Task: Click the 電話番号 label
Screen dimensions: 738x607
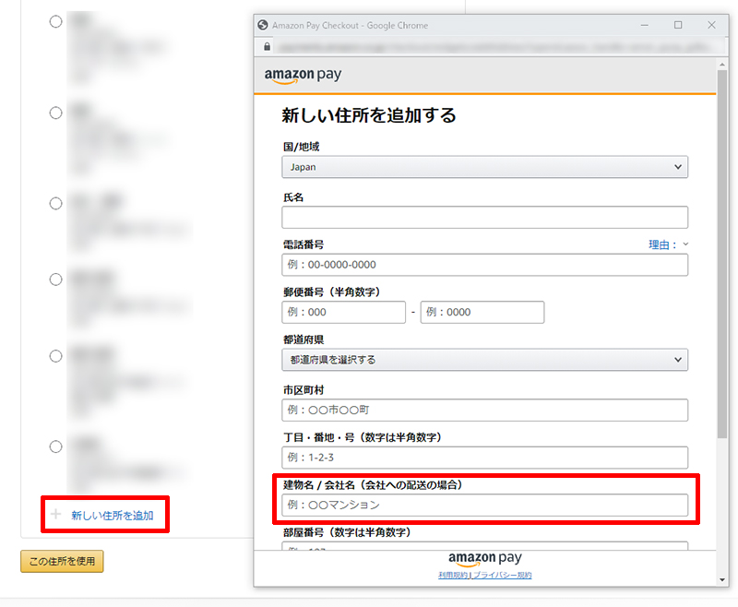Action: [x=304, y=244]
